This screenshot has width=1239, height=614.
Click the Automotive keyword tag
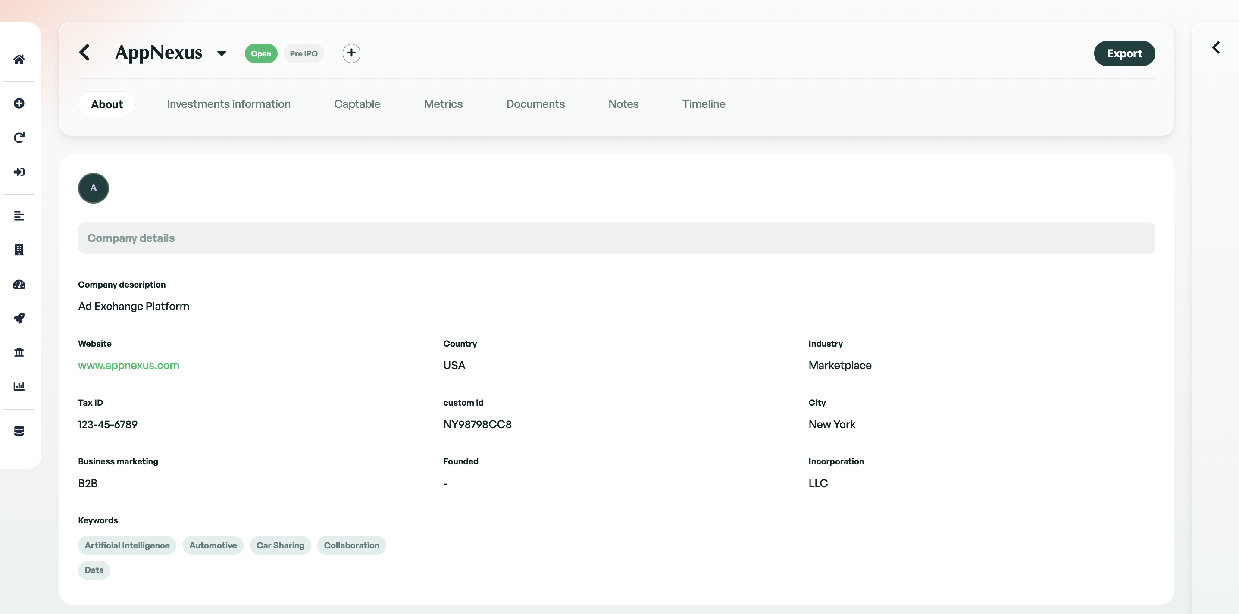click(213, 545)
